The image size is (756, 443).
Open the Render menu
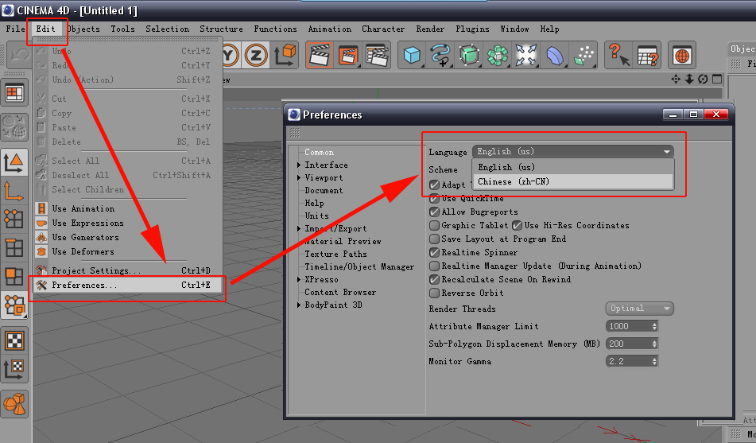pyautogui.click(x=430, y=29)
